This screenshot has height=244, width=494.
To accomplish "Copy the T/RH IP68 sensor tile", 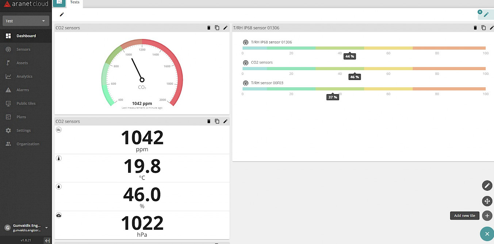I will (x=483, y=28).
